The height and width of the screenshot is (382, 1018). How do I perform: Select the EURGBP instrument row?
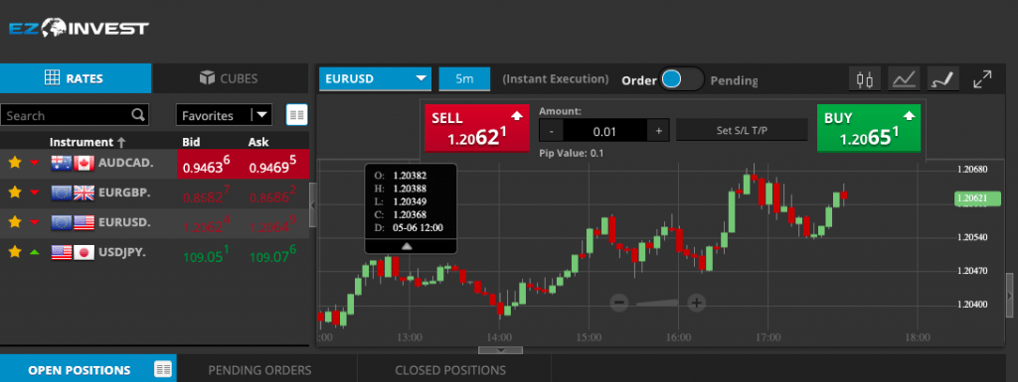coord(154,193)
